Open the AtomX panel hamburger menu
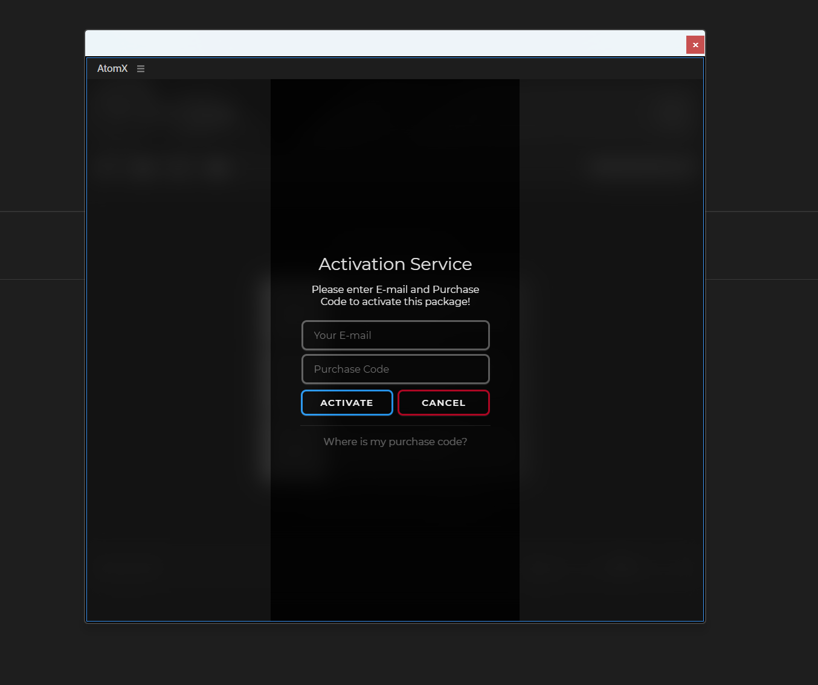 tap(141, 69)
